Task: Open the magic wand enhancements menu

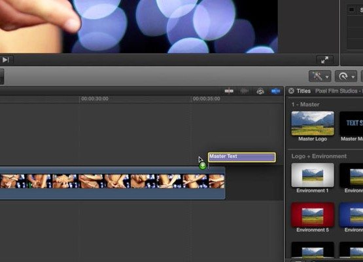Action: 320,76
